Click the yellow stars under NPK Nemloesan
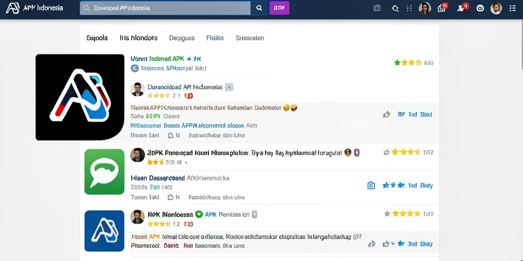Image resolution: width=523 pixels, height=261 pixels. pos(159,224)
